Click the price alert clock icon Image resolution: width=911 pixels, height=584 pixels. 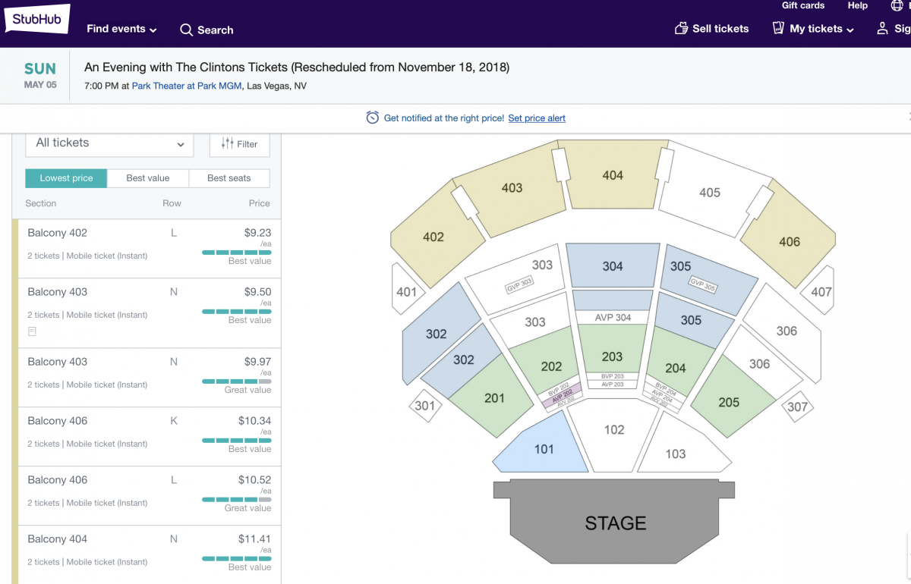tap(372, 118)
